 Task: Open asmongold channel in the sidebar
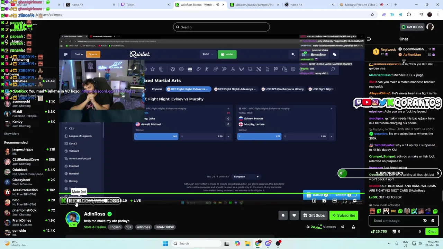tap(29, 103)
